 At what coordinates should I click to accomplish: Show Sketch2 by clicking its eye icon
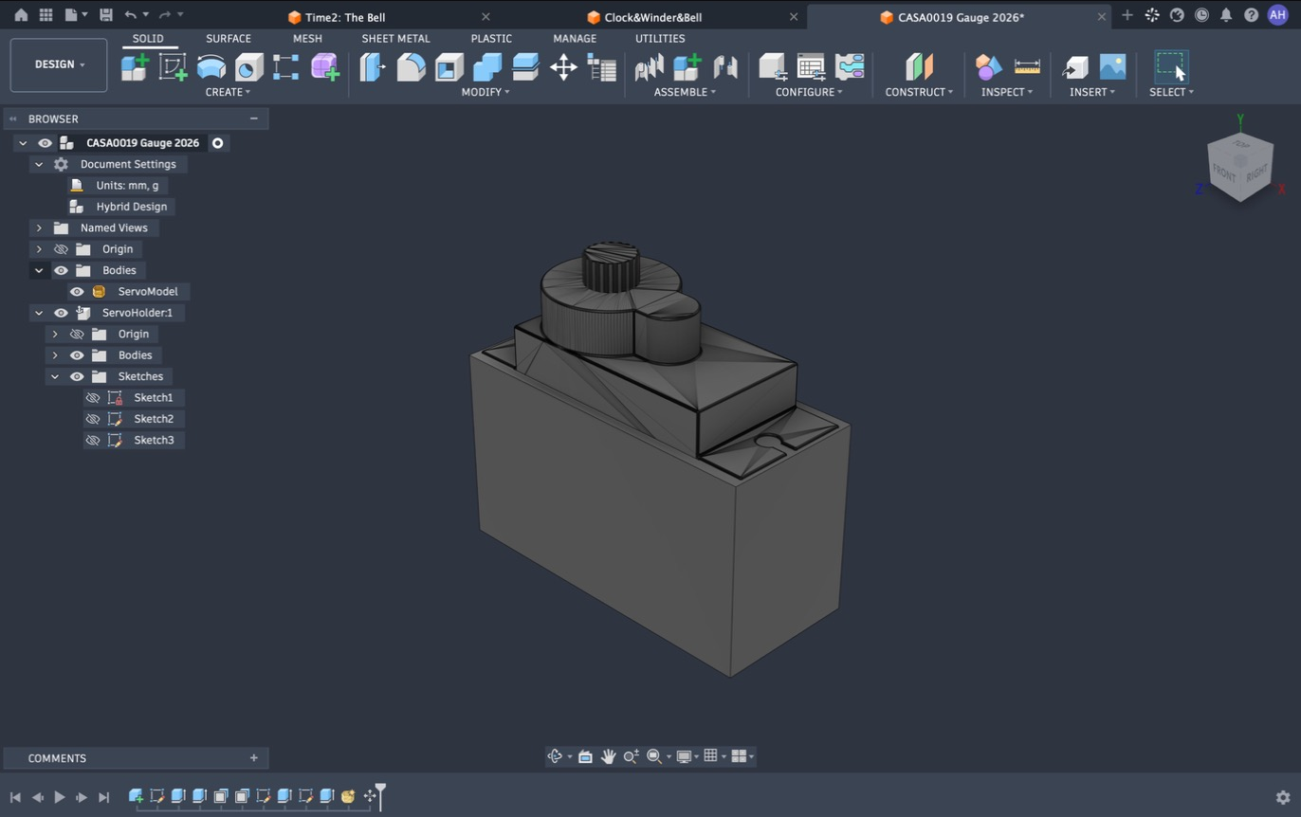click(x=93, y=419)
